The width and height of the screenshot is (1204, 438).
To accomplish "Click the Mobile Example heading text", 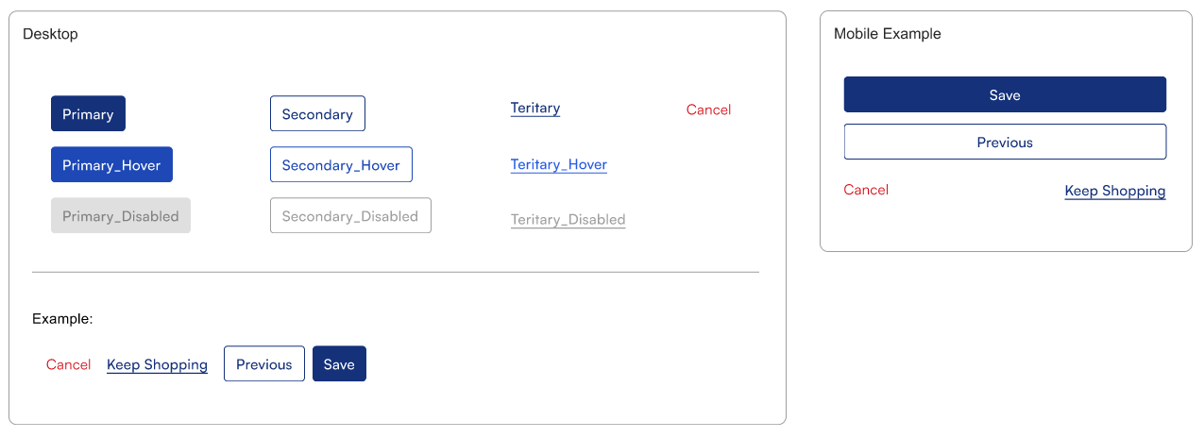I will coord(888,33).
